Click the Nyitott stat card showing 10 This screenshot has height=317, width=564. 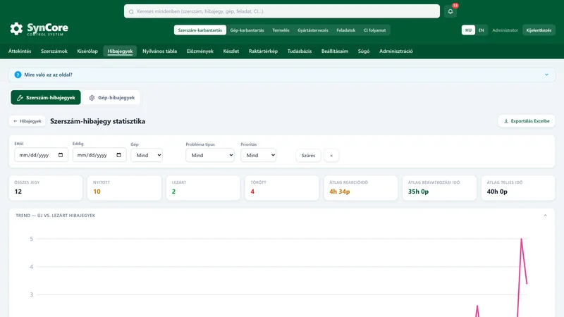click(x=125, y=188)
